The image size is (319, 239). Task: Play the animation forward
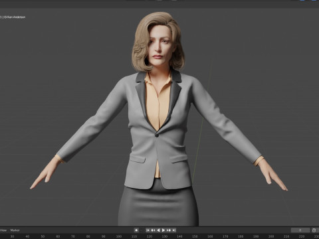[x=163, y=230]
